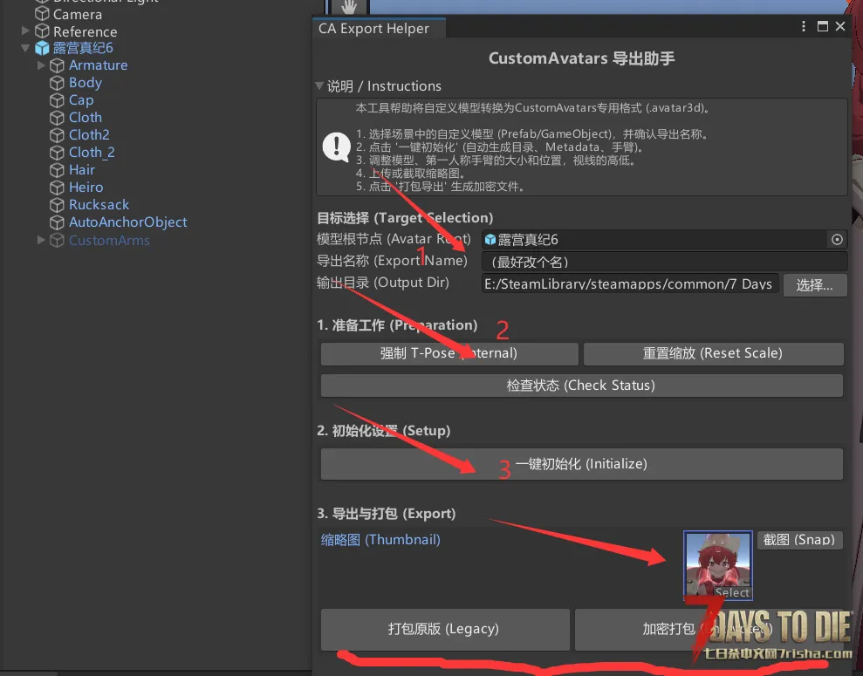Click the cube icon next to Cap
Viewport: 863px width, 676px height.
pos(58,100)
